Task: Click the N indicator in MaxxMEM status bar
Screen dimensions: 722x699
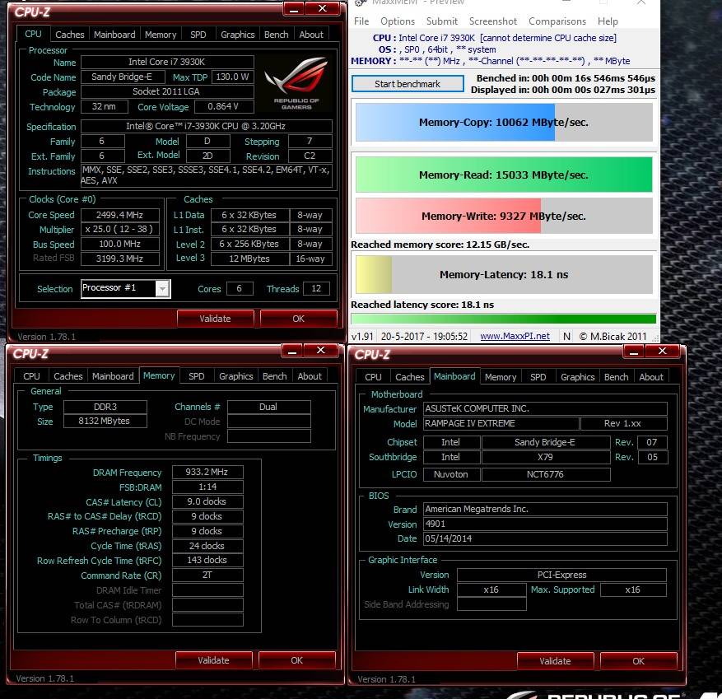Action: point(567,337)
